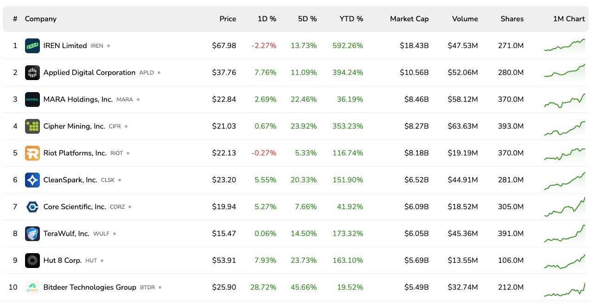Click the CleanSpark, Inc. company name
The image size is (593, 305).
coord(70,180)
